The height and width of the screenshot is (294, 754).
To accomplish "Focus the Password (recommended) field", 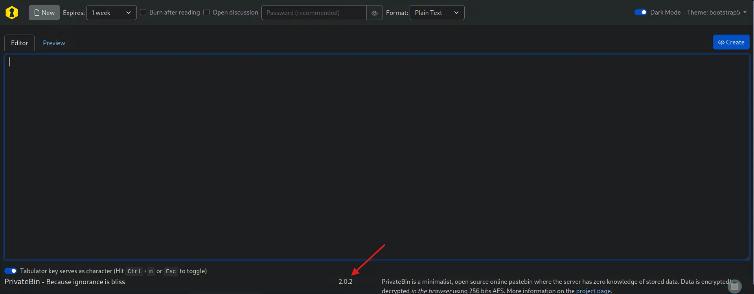I will pyautogui.click(x=314, y=13).
